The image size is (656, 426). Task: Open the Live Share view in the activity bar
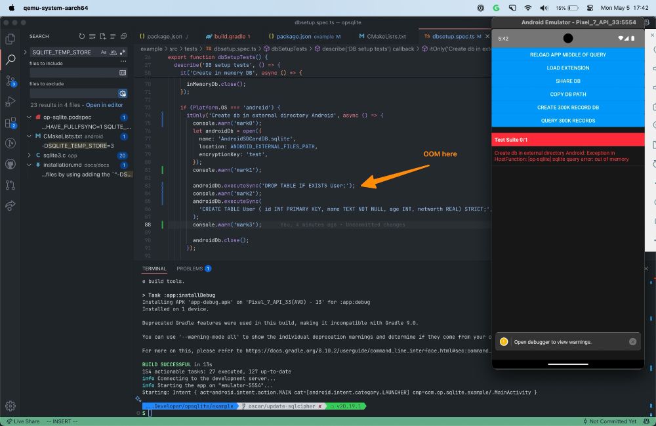click(x=10, y=205)
